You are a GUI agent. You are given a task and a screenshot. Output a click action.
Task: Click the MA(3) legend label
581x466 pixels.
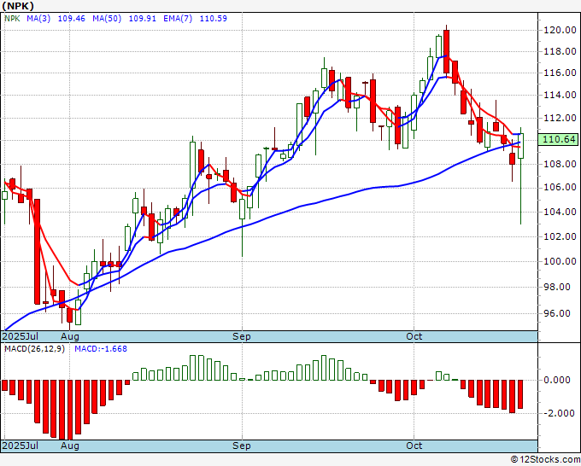coord(38,19)
